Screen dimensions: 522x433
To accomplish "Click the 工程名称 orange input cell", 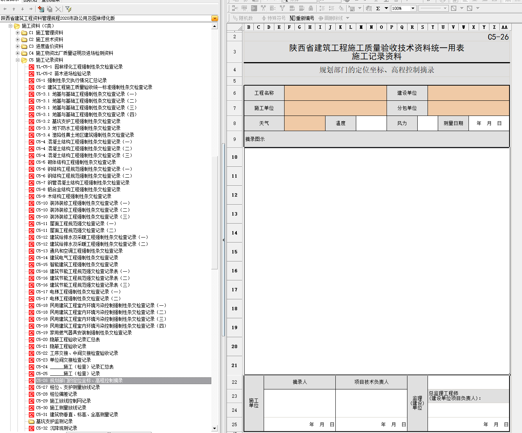I will [335, 93].
